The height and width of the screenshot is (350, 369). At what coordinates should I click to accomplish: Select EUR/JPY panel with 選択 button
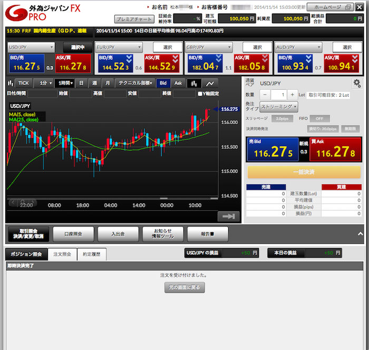coord(168,47)
